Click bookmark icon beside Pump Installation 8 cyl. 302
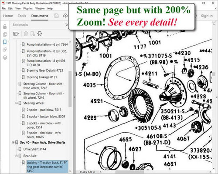Image resolution: width=218 pixels, height=174 pixels. [x=23, y=51]
